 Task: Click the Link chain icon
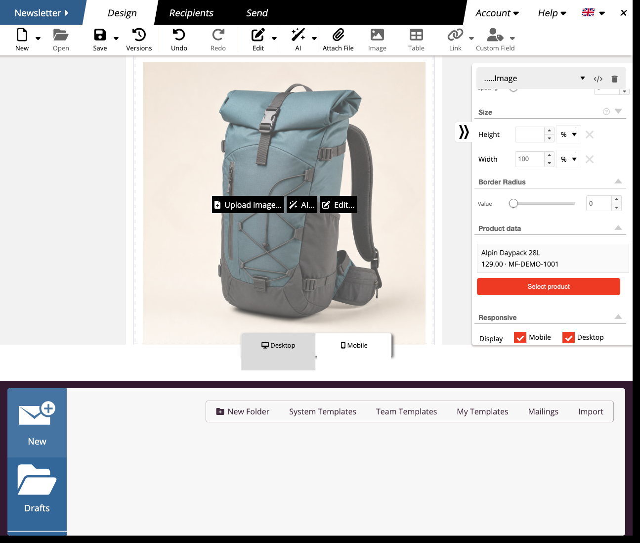click(x=455, y=35)
